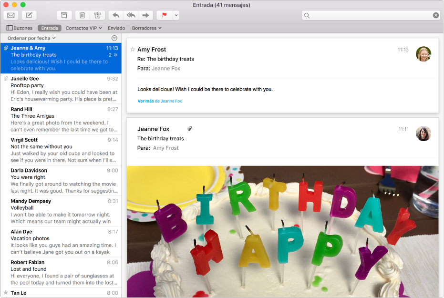Click Ver más de Jeanne Fox
Image resolution: width=444 pixels, height=298 pixels.
click(159, 101)
